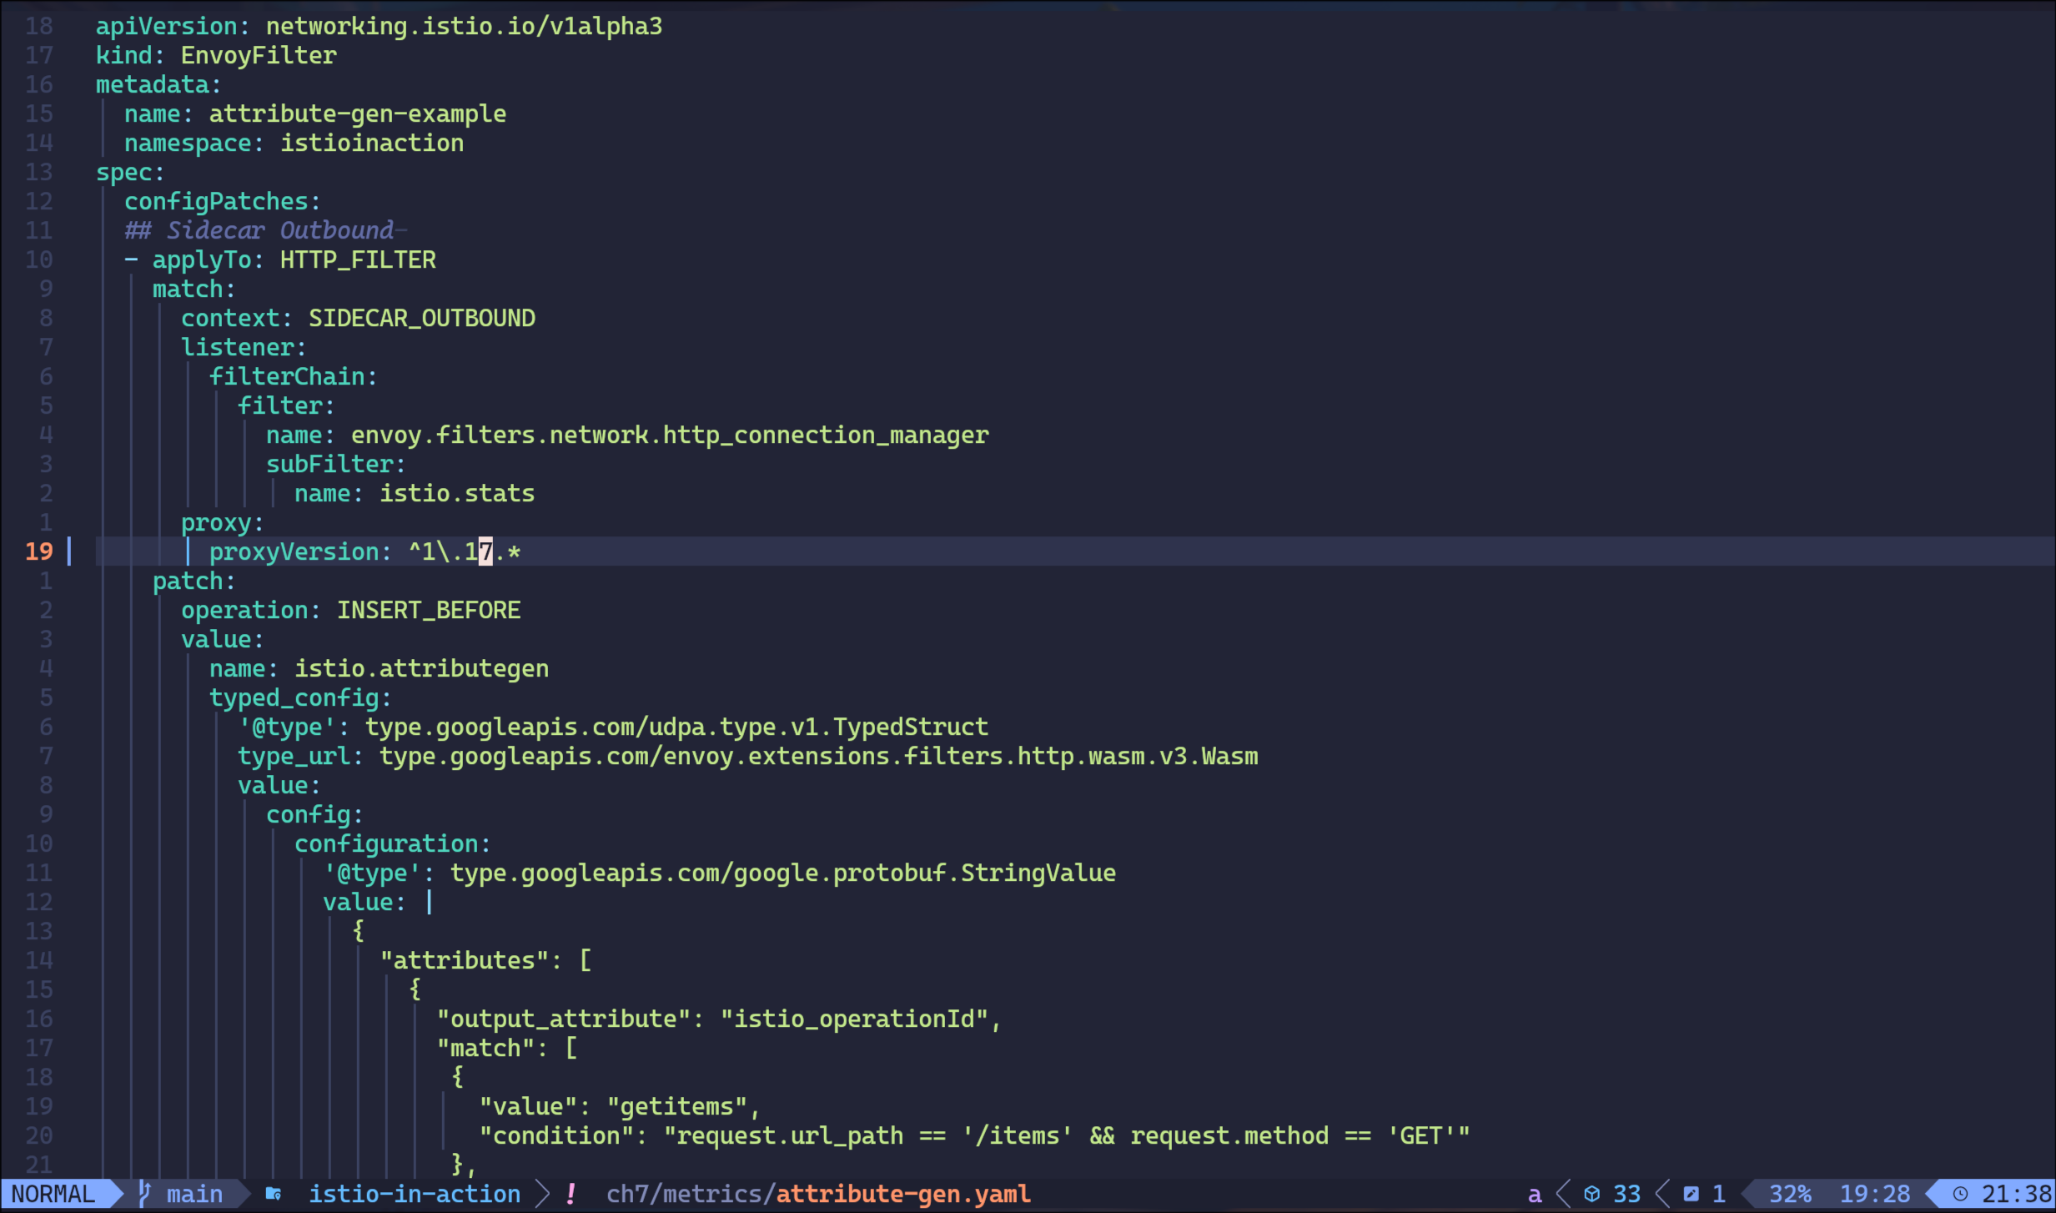Click the istio-in-action project name
Image resolution: width=2056 pixels, height=1213 pixels.
[415, 1194]
